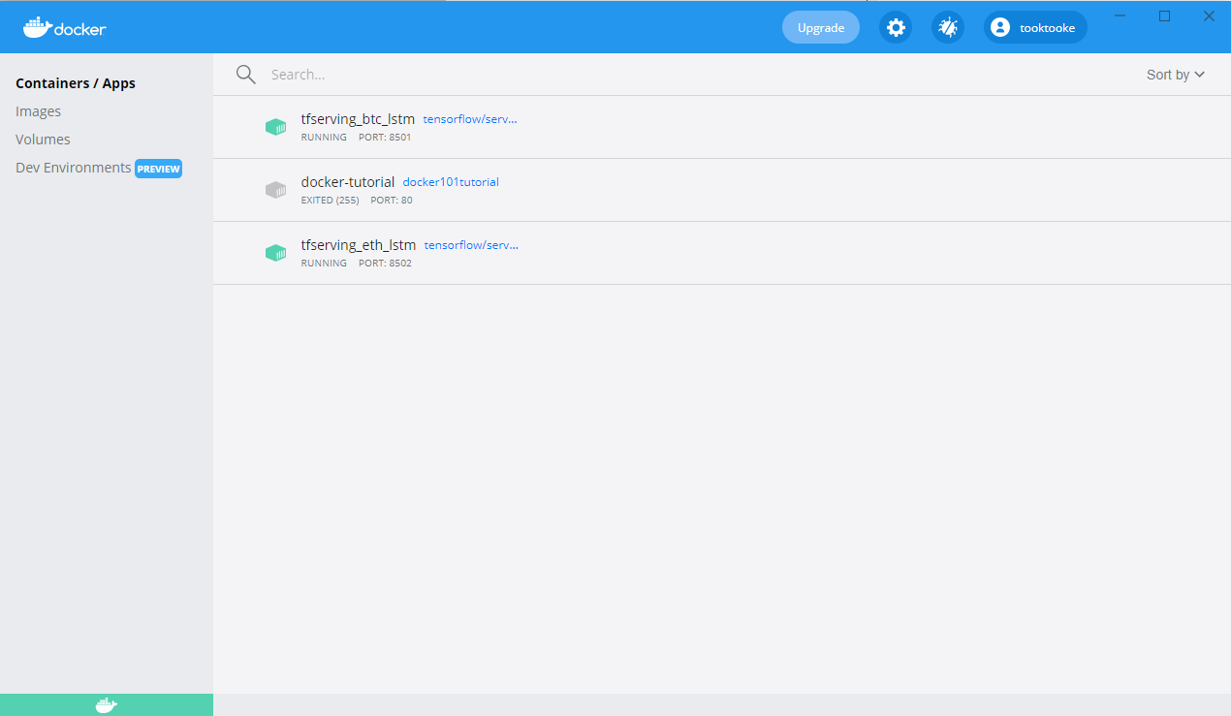The width and height of the screenshot is (1231, 716).
Task: Select the docker-tutorial container name
Action: 348,182
